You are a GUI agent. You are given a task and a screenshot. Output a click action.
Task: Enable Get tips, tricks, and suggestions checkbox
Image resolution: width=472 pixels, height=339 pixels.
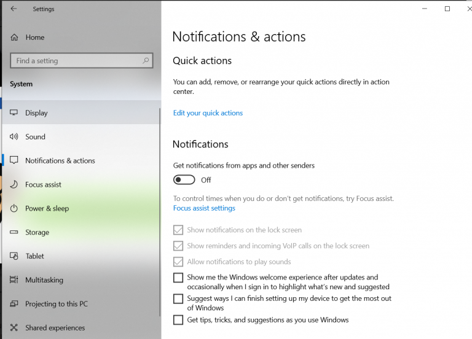tap(178, 320)
